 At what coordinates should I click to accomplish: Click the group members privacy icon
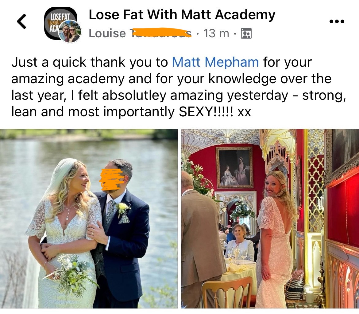pos(246,33)
